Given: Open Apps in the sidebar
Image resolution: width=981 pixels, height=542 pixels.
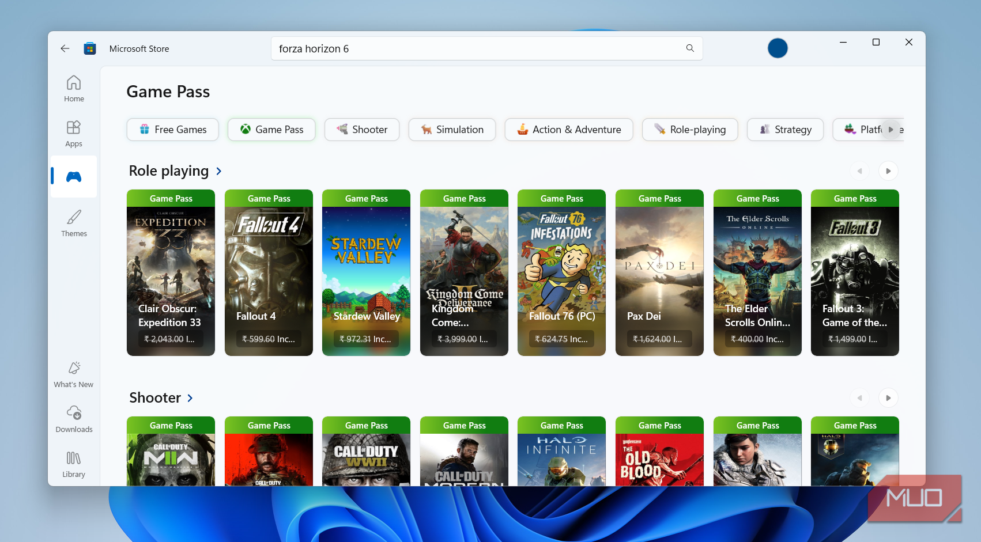Looking at the screenshot, I should click(x=74, y=134).
